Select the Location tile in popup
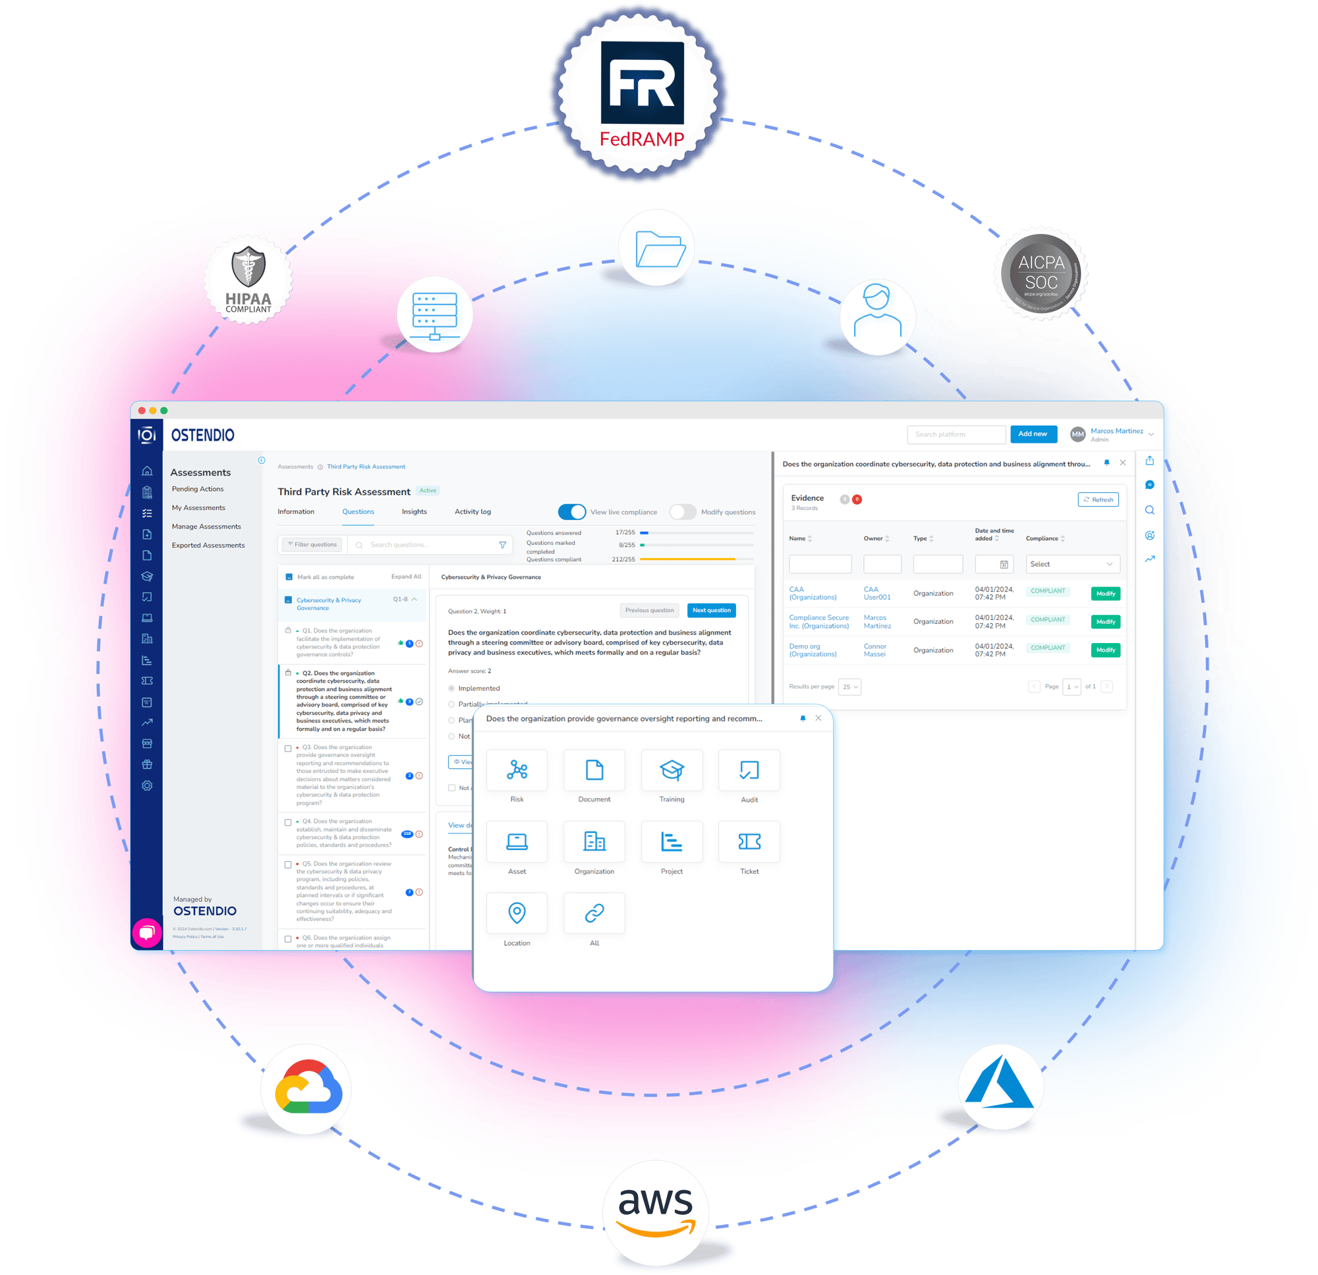Image resolution: width=1318 pixels, height=1275 pixels. [x=517, y=913]
